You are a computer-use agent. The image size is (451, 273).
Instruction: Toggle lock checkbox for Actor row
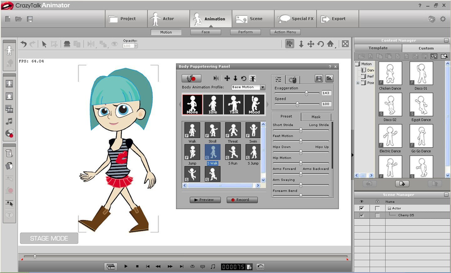tap(377, 208)
